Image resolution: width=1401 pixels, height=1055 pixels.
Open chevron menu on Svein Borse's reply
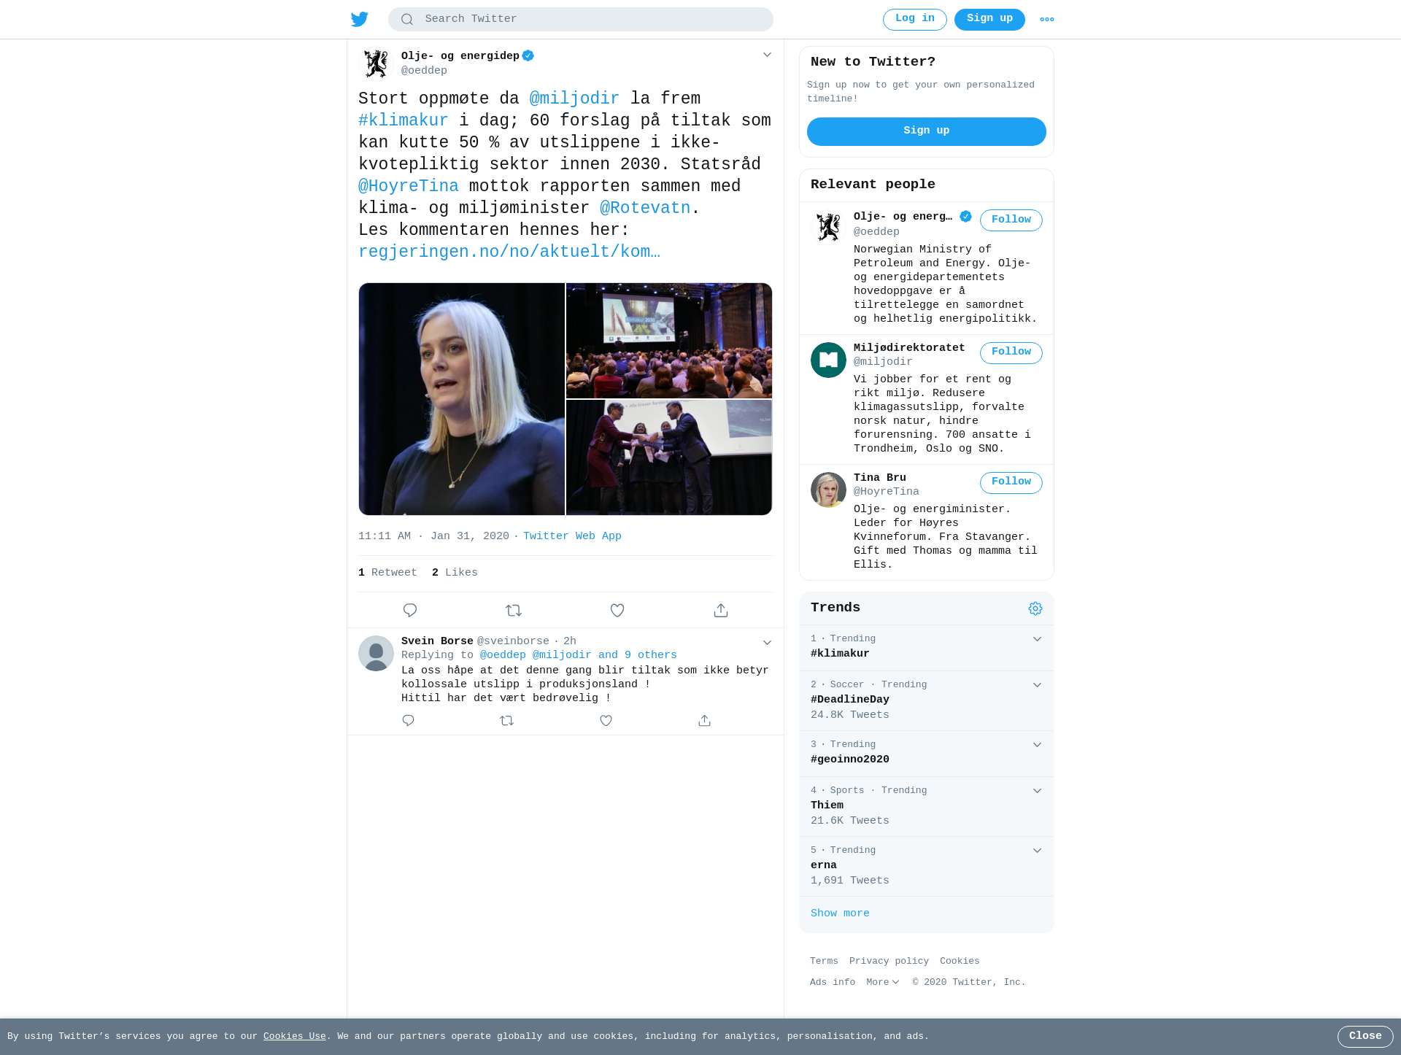tap(767, 643)
